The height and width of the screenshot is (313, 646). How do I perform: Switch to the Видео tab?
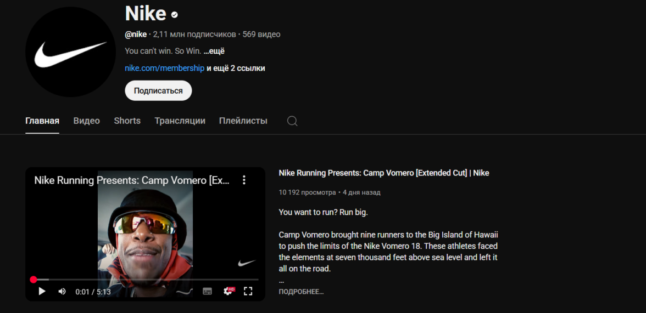(x=87, y=121)
